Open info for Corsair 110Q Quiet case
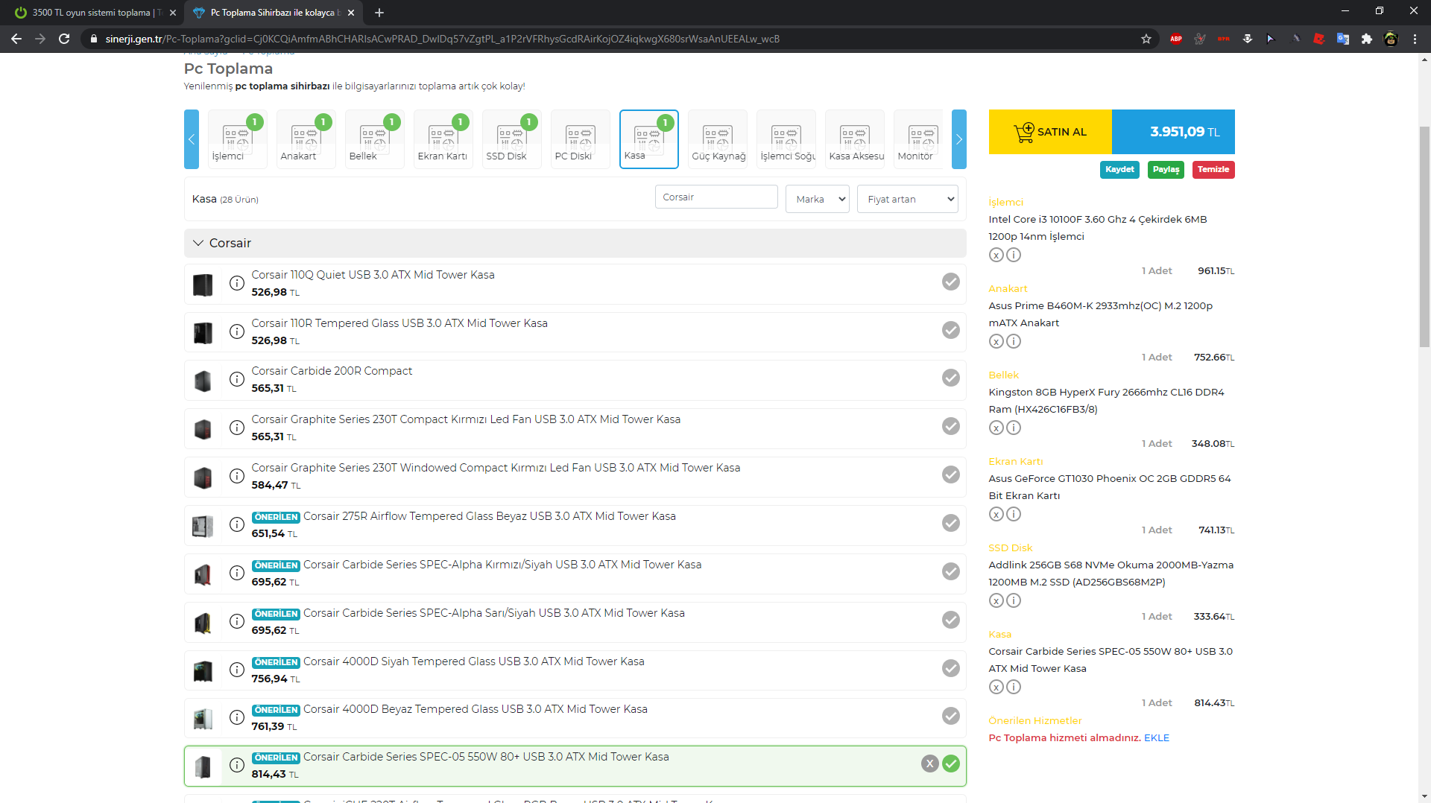 coord(237,283)
